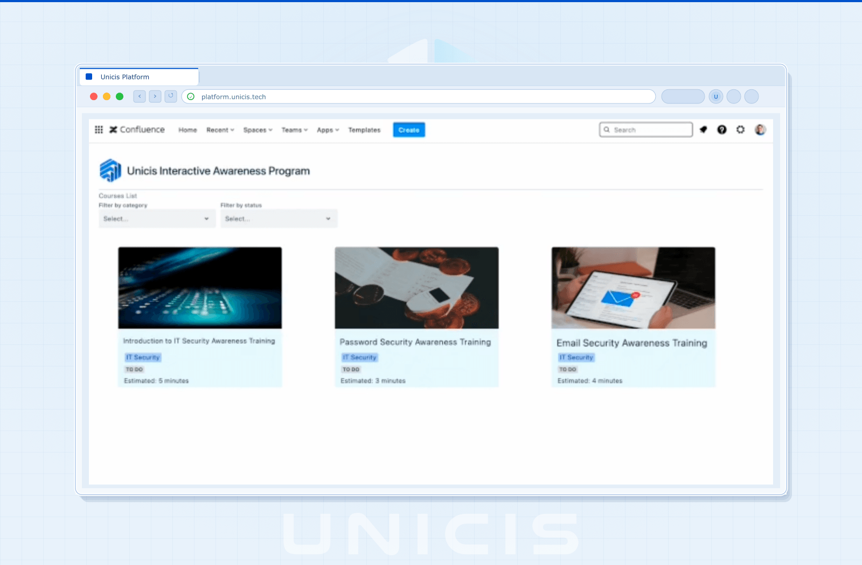Click TO DO status on Introduction course
This screenshot has height=565, width=862.
134,370
